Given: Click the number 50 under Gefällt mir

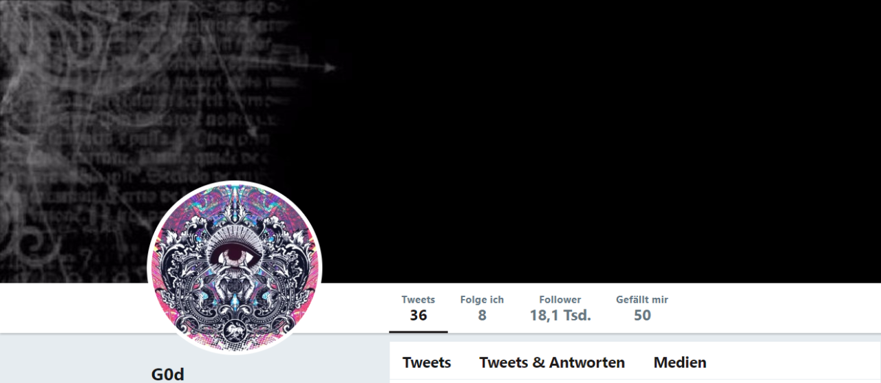Looking at the screenshot, I should pyautogui.click(x=642, y=316).
